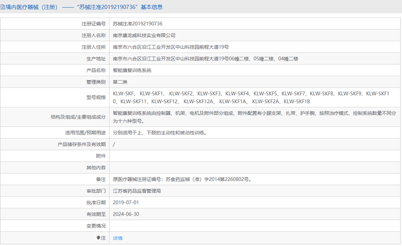Select approving department 江苏省药品监督管理局
The width and height of the screenshot is (402, 246).
point(137,191)
